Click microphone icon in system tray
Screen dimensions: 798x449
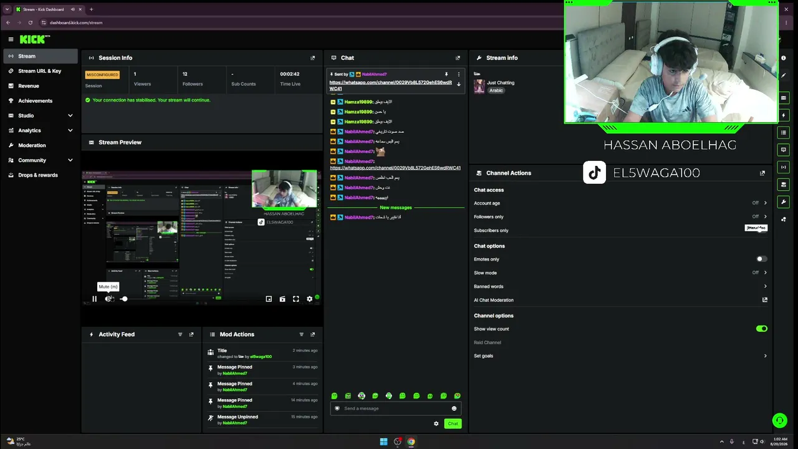coord(732,442)
